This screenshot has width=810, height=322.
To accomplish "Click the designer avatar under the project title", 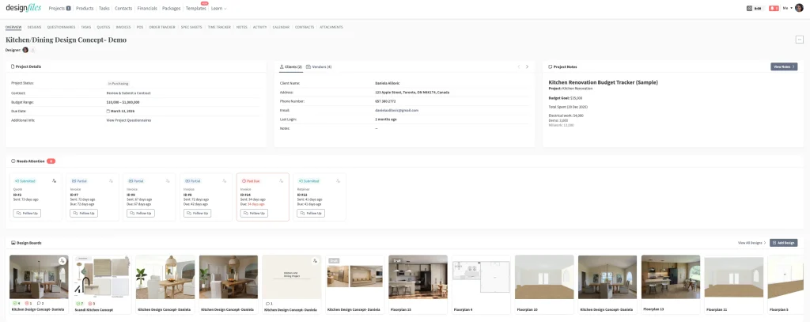I will [x=25, y=50].
